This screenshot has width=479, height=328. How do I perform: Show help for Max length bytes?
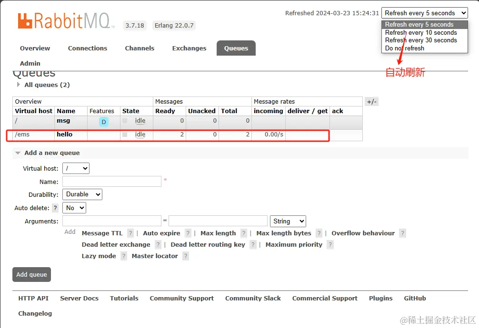click(319, 233)
